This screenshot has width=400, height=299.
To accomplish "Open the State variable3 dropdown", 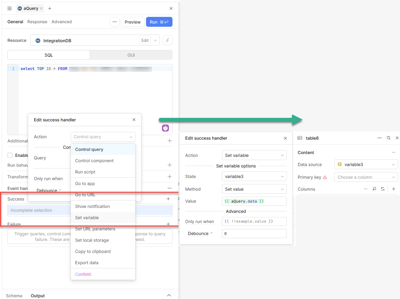I will [x=254, y=176].
